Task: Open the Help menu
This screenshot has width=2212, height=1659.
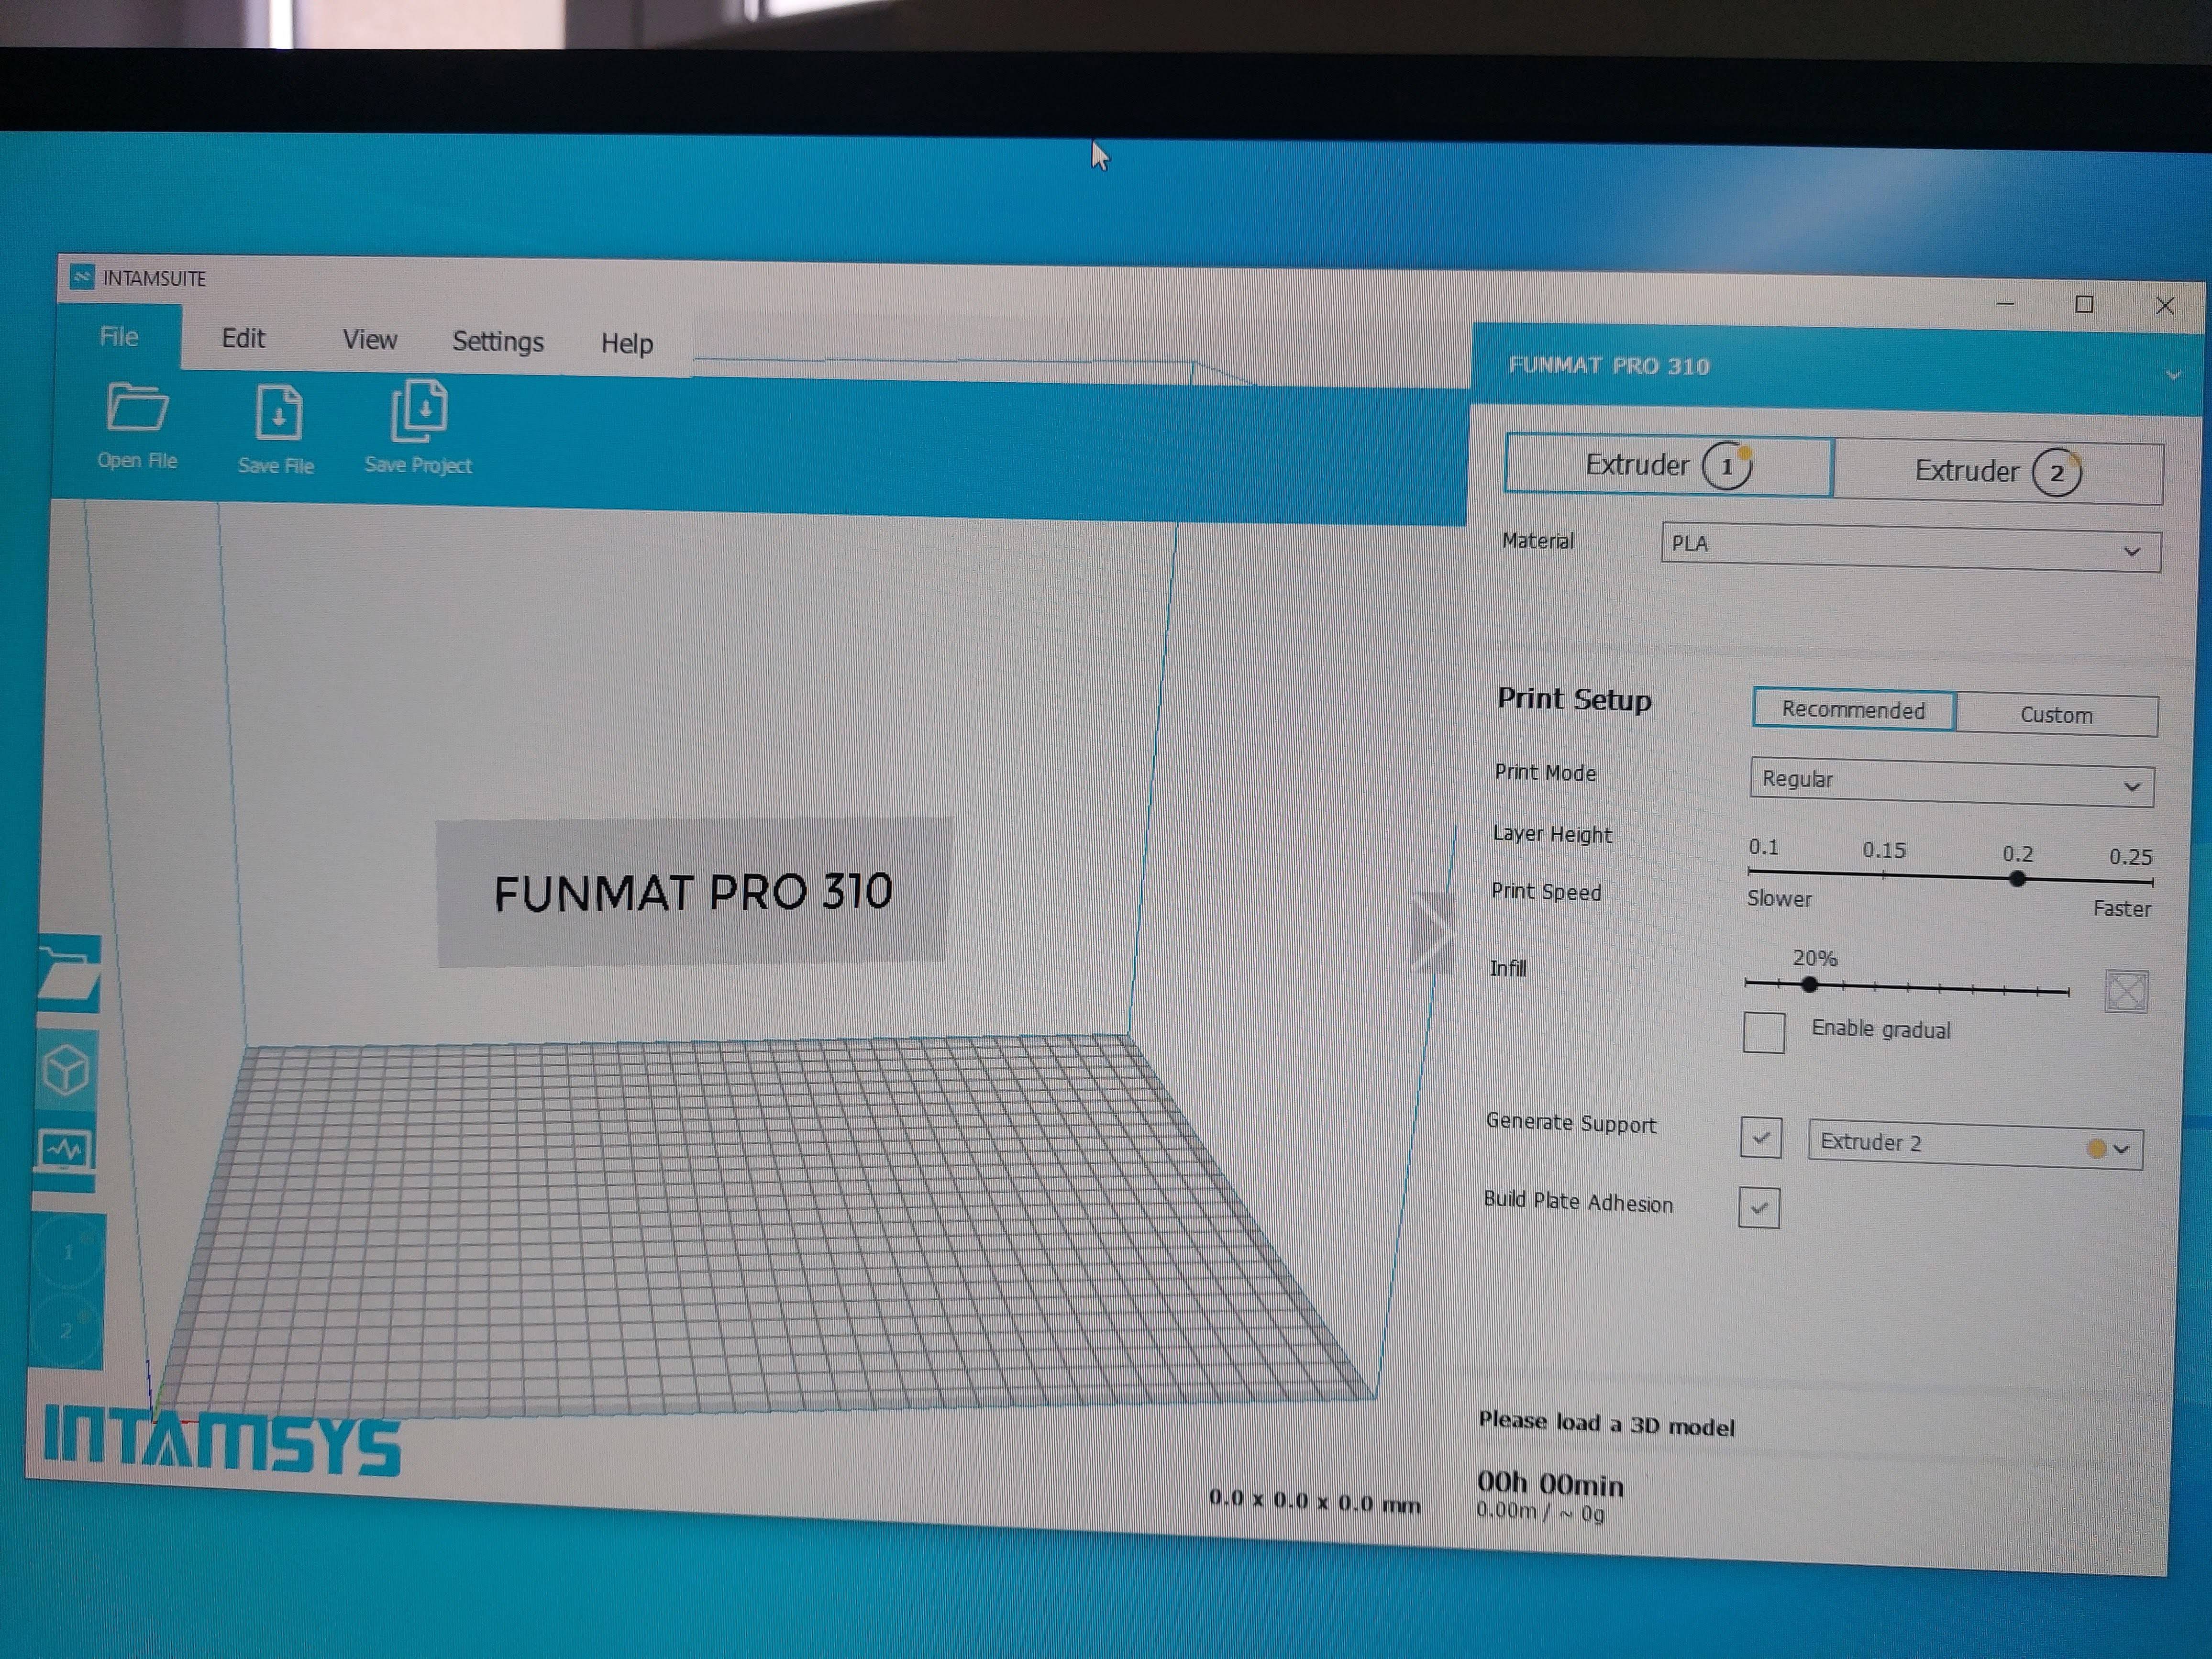Action: 627,344
